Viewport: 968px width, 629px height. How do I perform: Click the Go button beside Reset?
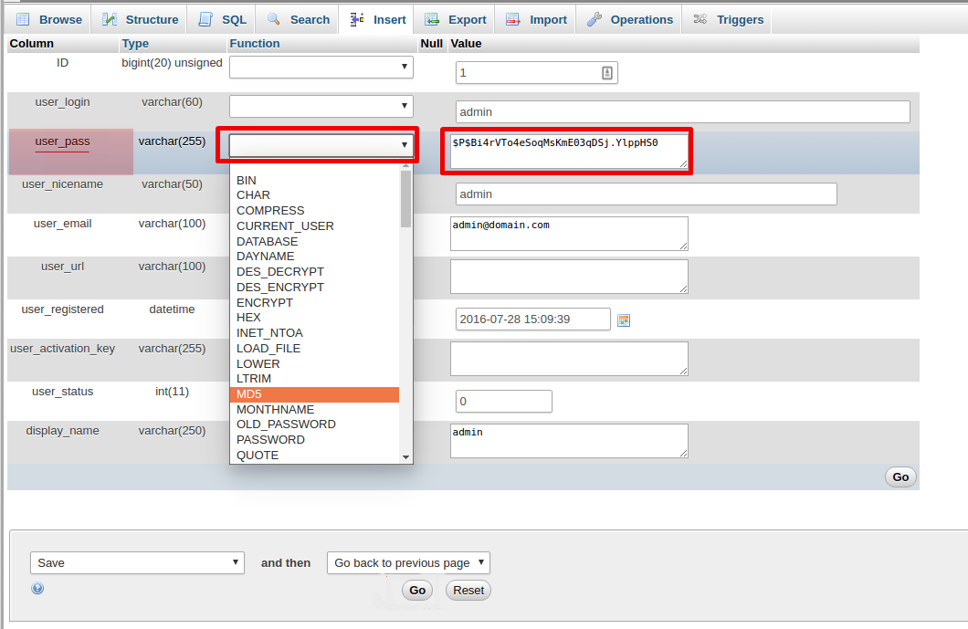[417, 590]
